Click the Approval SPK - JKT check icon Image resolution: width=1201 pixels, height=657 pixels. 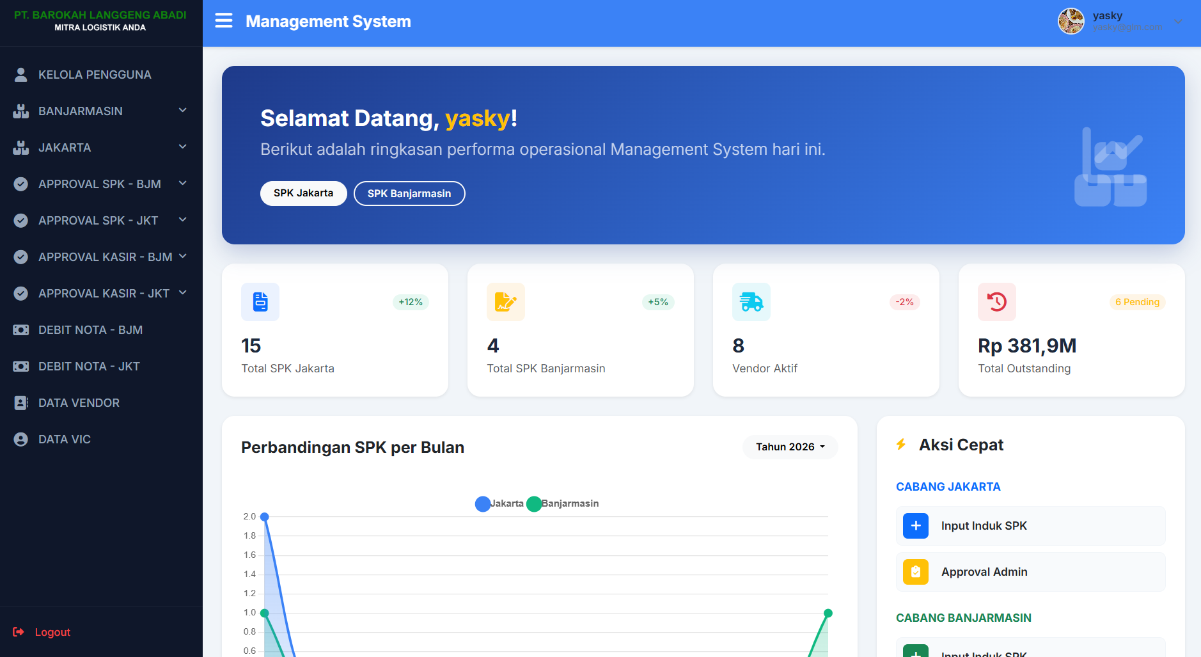coord(20,221)
